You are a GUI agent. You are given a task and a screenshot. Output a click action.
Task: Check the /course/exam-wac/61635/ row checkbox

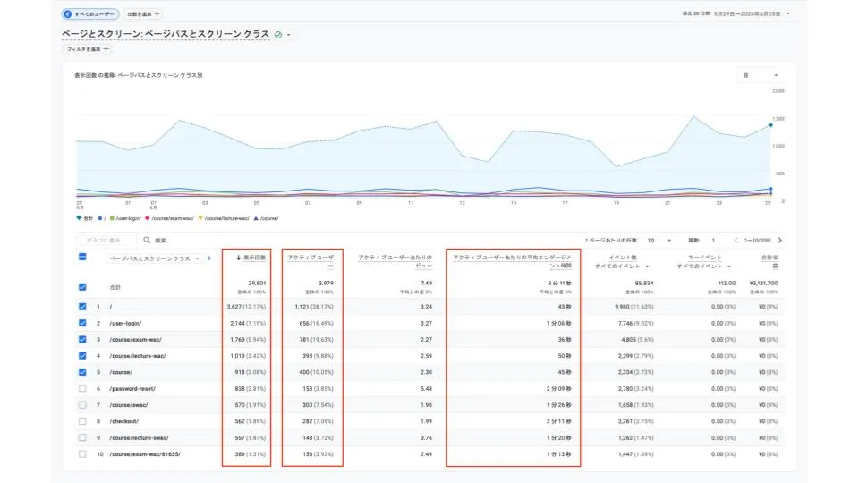[x=82, y=454]
